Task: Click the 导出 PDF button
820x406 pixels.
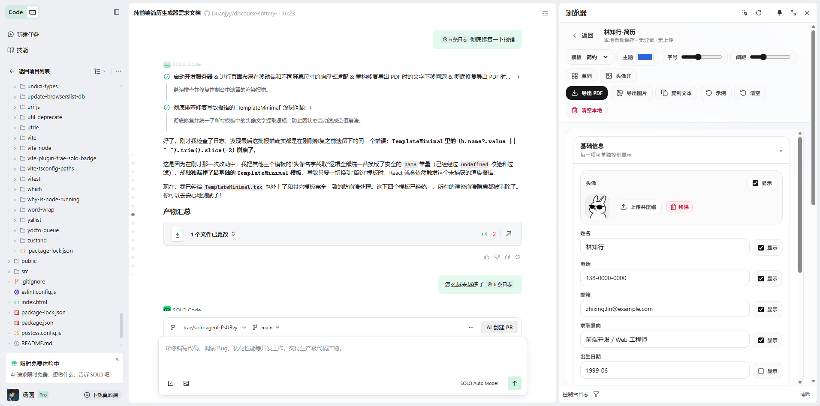Action: coord(587,93)
